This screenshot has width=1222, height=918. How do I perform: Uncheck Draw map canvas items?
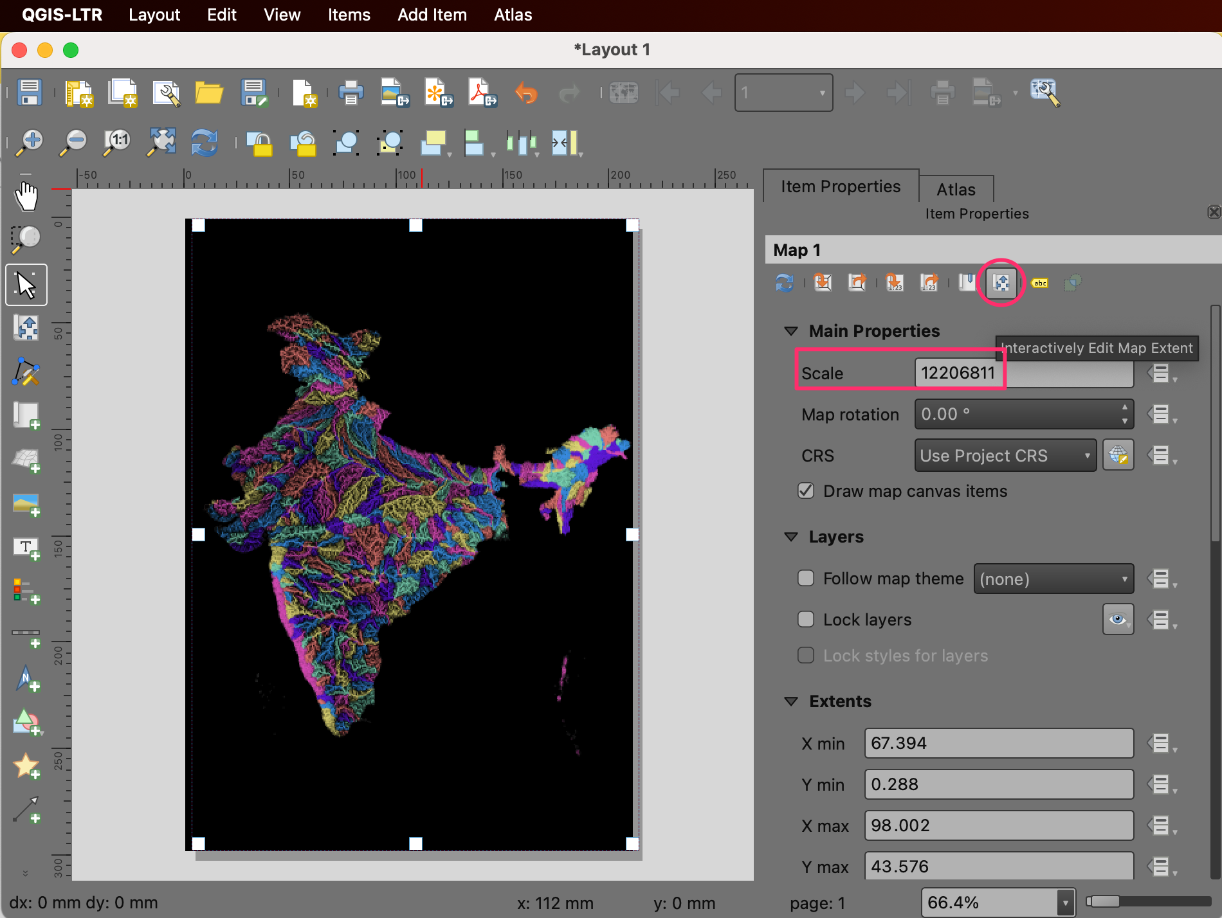pyautogui.click(x=806, y=491)
